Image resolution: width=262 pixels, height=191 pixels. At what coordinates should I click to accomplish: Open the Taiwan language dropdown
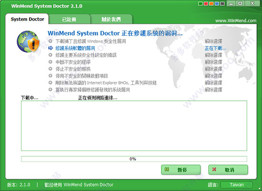[x=237, y=185]
